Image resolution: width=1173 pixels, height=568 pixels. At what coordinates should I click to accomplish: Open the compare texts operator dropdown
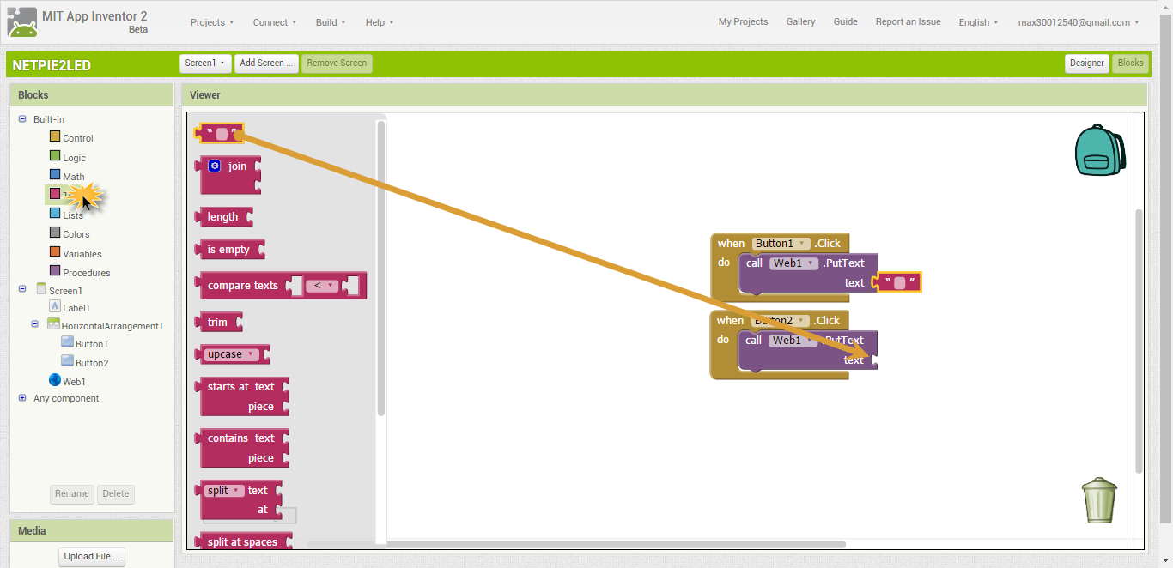tap(322, 286)
